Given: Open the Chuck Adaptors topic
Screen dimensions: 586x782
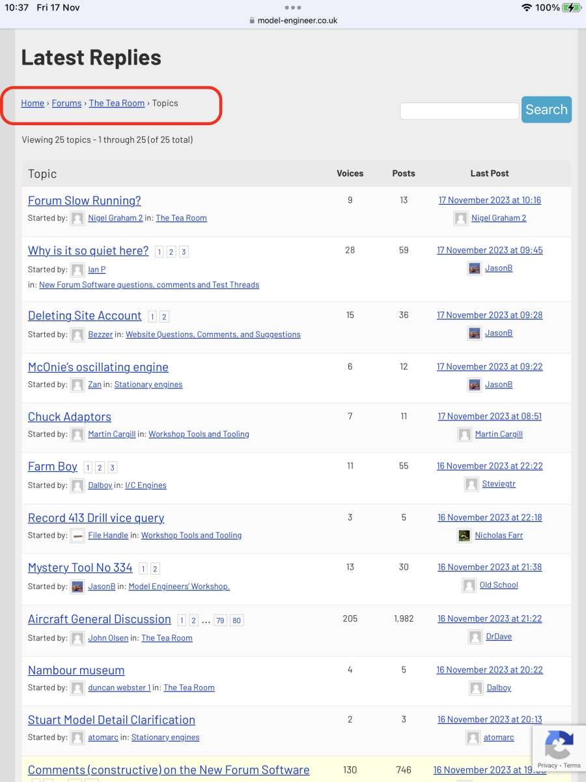Looking at the screenshot, I should (x=70, y=417).
